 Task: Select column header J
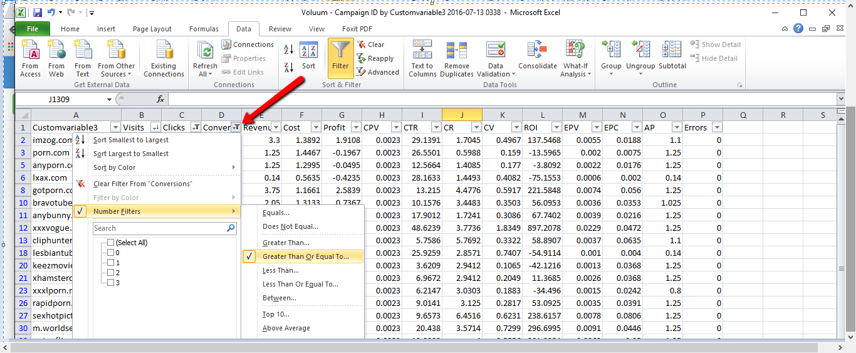pyautogui.click(x=462, y=115)
